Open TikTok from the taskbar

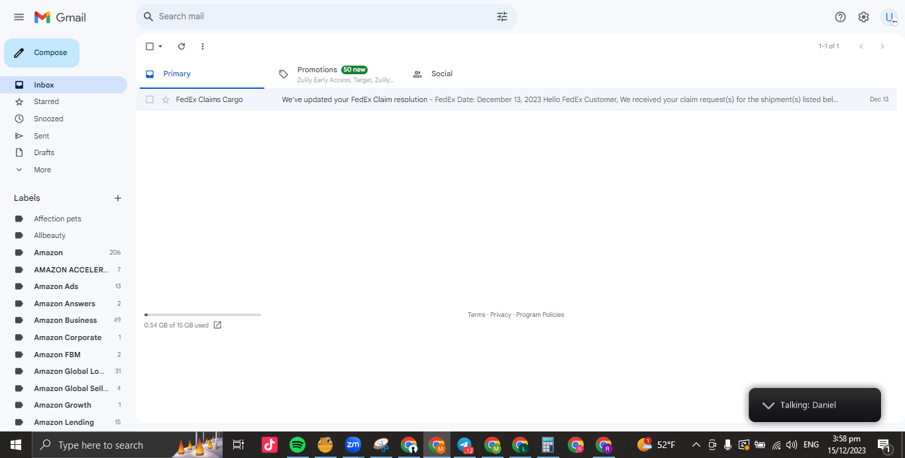click(270, 445)
